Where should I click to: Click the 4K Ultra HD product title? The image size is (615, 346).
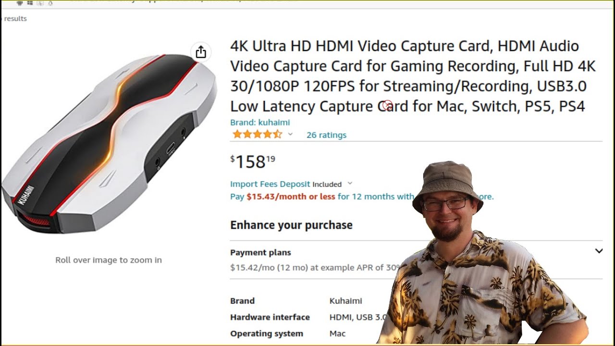click(x=413, y=76)
